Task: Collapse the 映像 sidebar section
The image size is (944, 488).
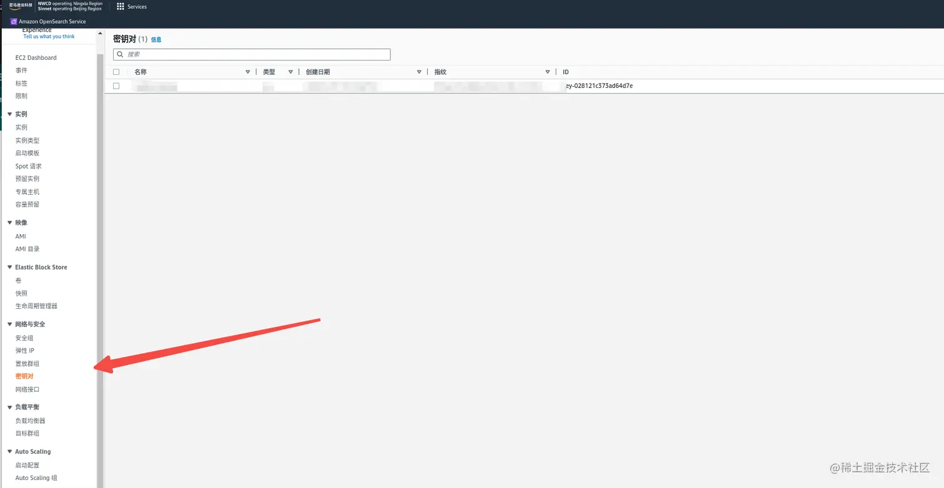Action: click(9, 223)
